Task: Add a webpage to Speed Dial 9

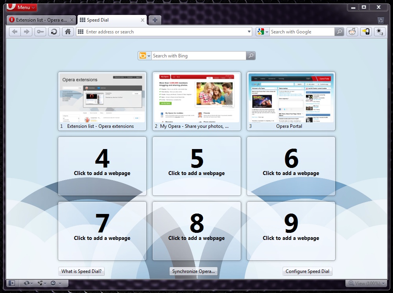Action: [x=291, y=231]
